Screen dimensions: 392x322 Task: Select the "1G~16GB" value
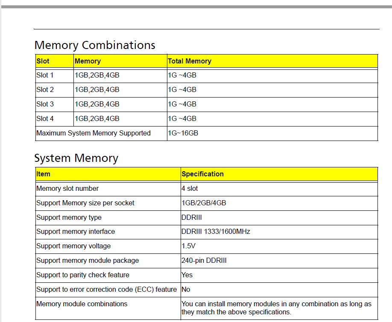pos(183,133)
